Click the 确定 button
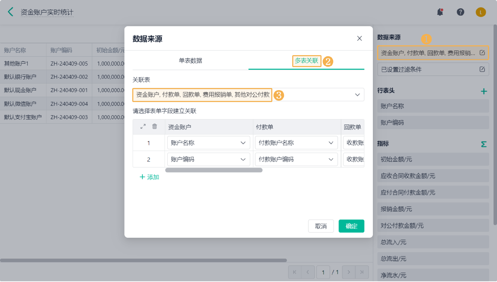The height and width of the screenshot is (282, 497). point(351,226)
